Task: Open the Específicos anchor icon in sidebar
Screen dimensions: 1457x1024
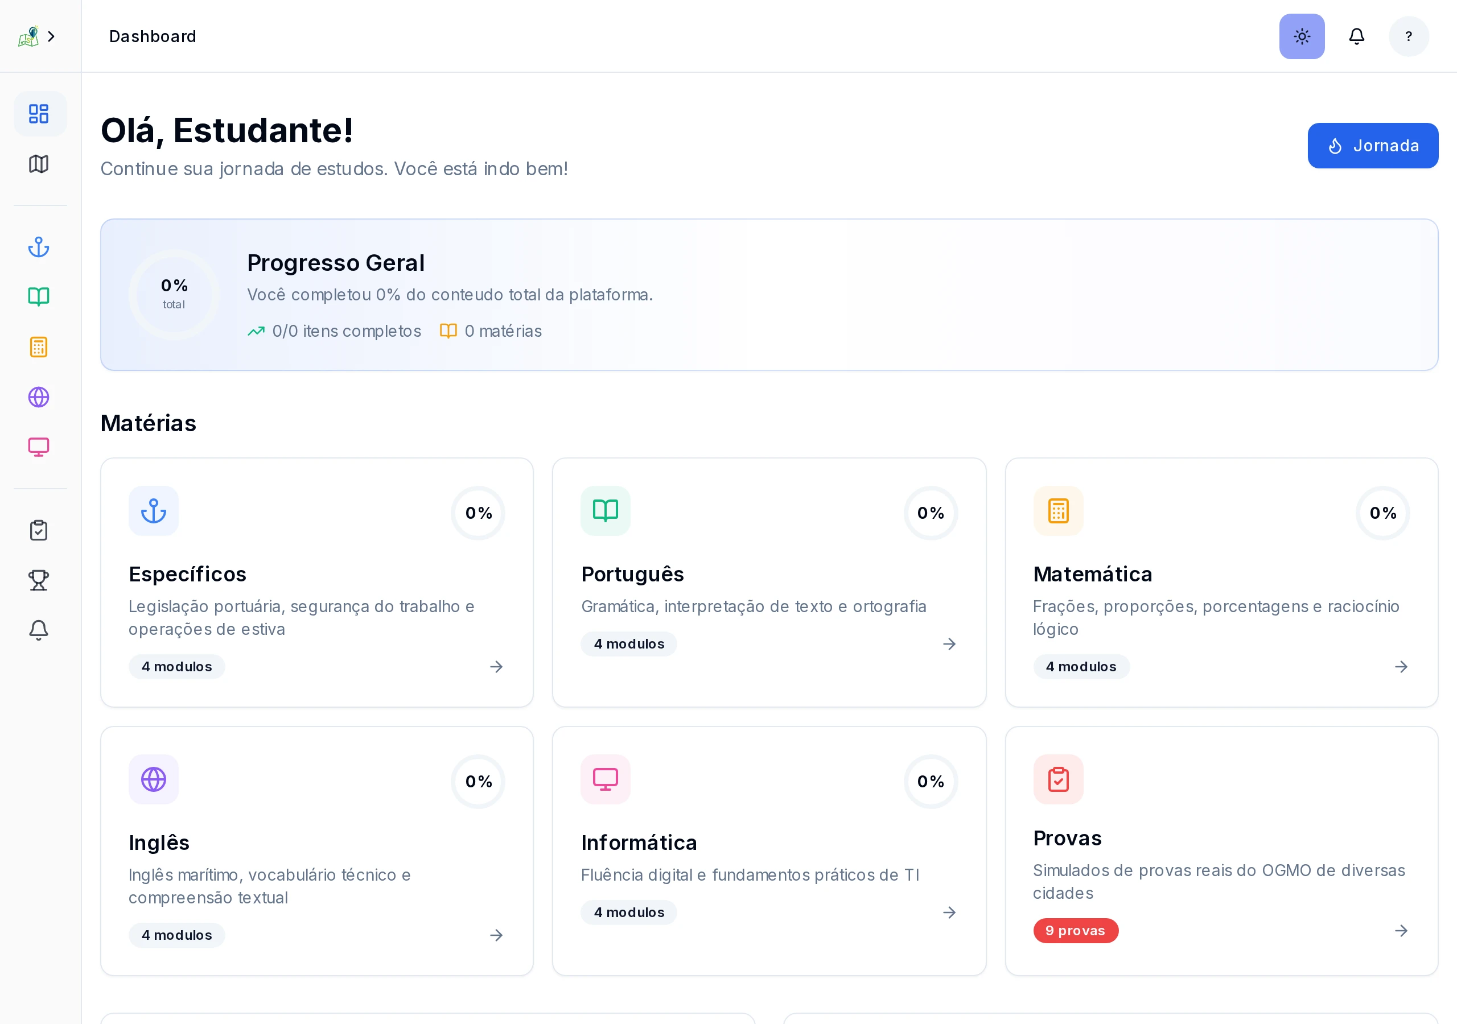Action: [x=39, y=247]
